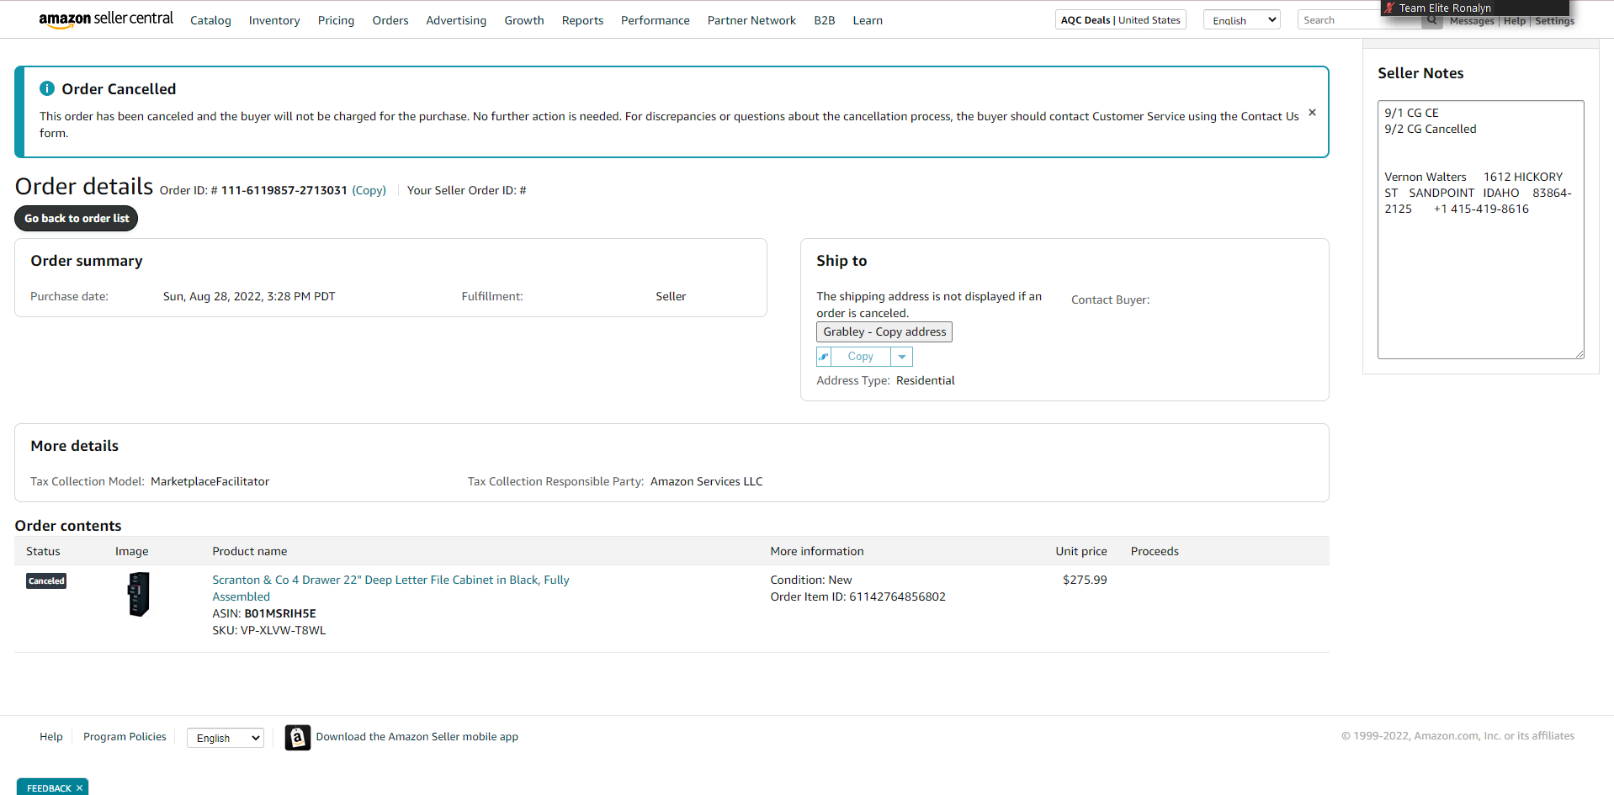Open Settings in the header
The width and height of the screenshot is (1614, 795).
click(1554, 21)
